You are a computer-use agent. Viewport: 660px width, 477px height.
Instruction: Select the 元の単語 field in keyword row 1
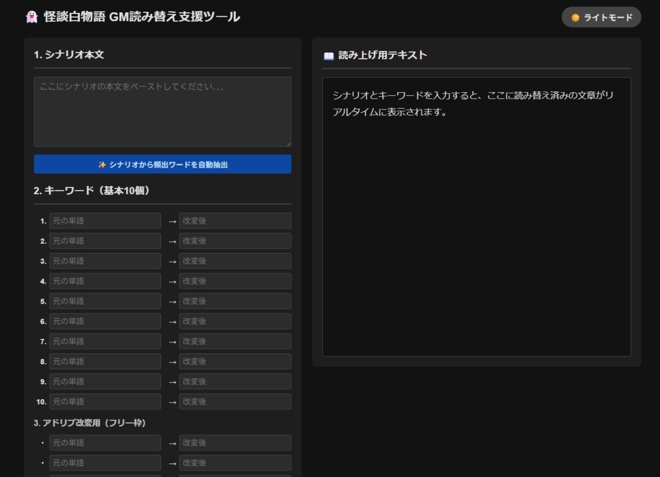pos(106,220)
